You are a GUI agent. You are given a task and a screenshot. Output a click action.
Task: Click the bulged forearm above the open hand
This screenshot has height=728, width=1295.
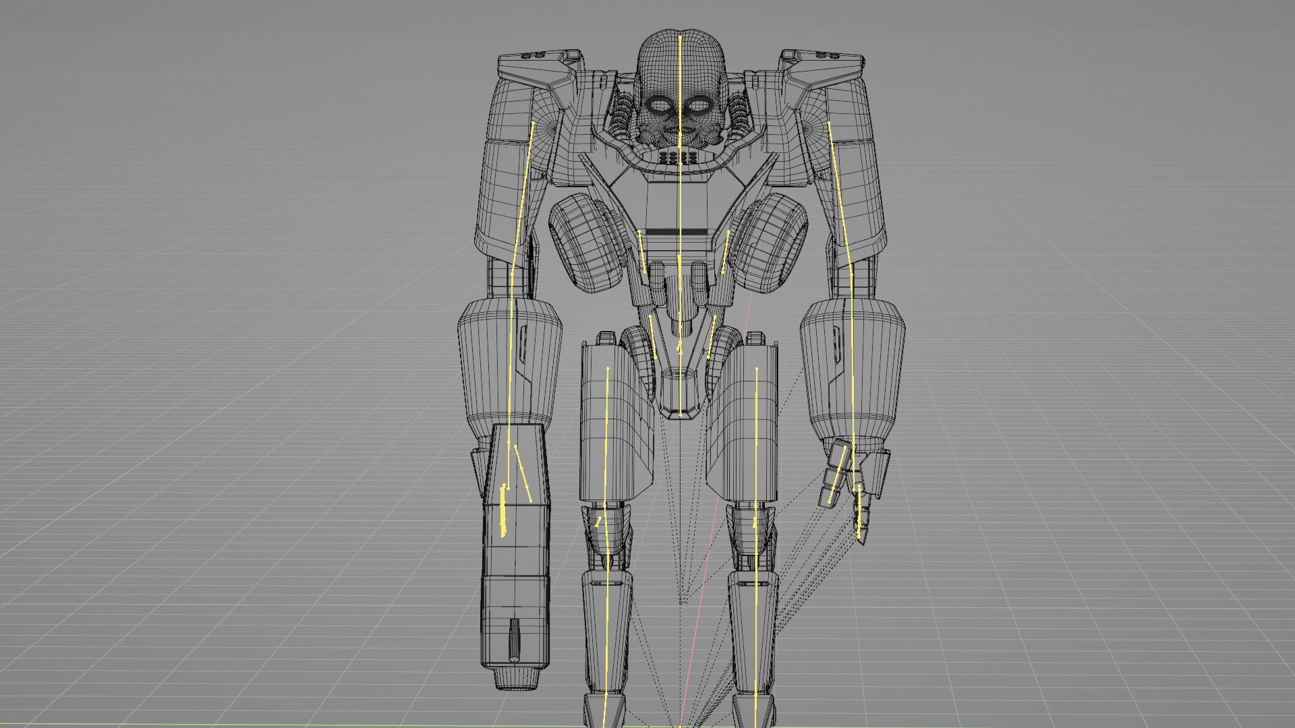[x=853, y=369]
